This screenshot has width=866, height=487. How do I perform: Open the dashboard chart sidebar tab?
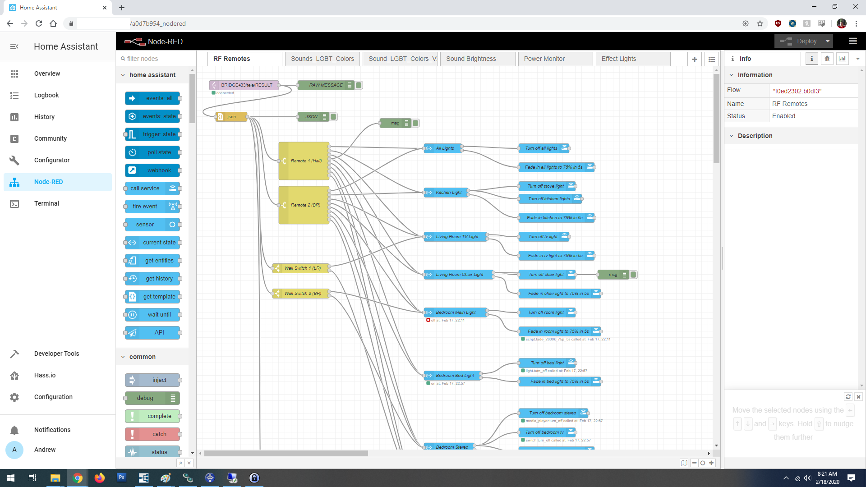[843, 59]
